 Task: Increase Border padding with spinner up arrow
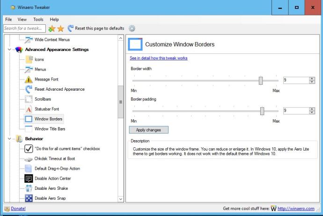(312, 109)
